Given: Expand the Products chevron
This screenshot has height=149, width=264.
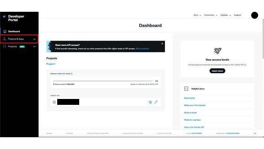Looking at the screenshot, I should (x=34, y=47).
